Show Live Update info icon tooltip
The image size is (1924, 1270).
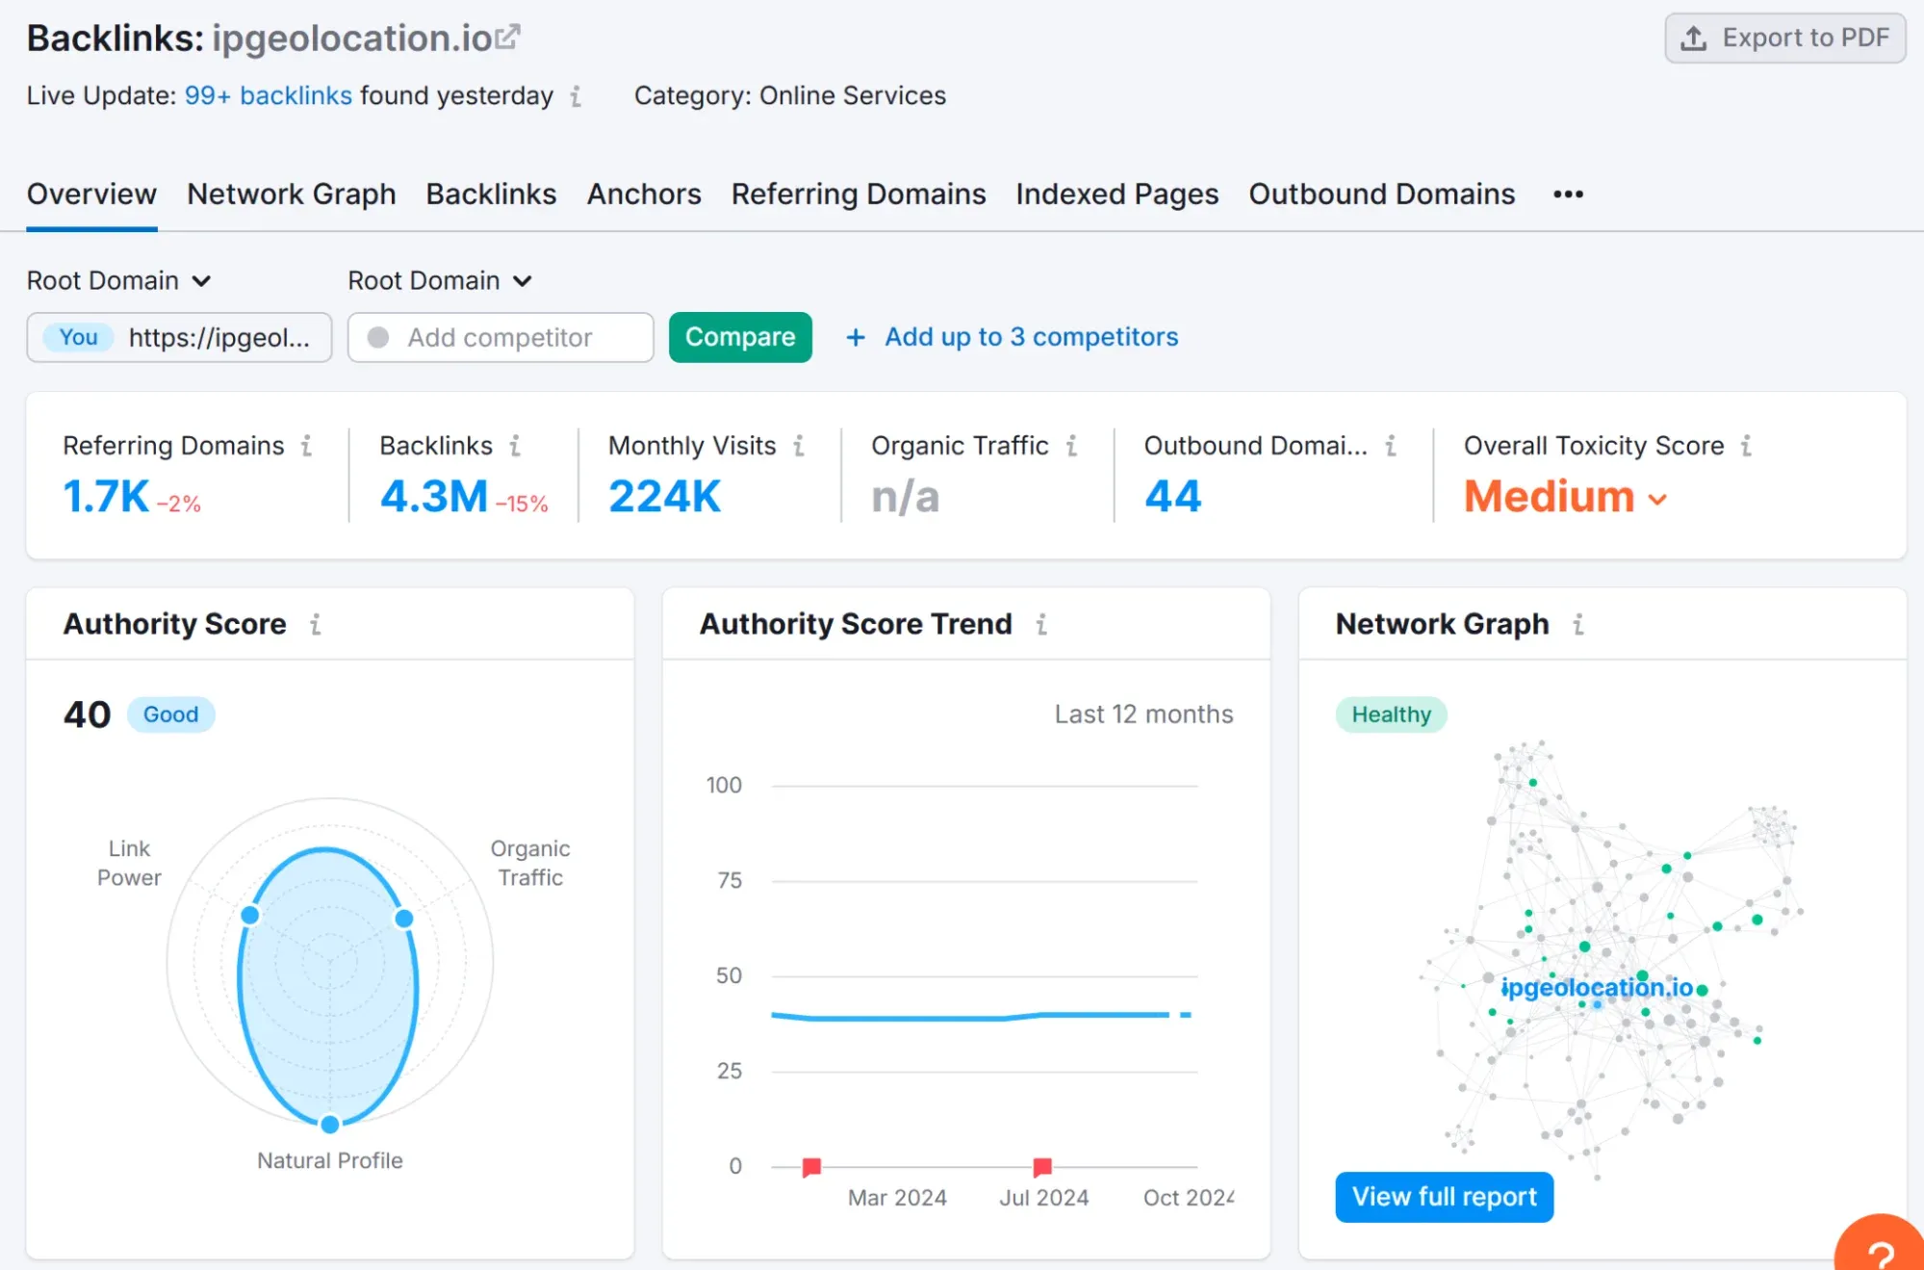[576, 96]
